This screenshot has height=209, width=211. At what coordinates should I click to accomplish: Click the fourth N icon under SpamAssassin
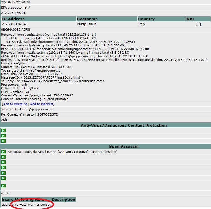pyautogui.click(x=3, y=168)
